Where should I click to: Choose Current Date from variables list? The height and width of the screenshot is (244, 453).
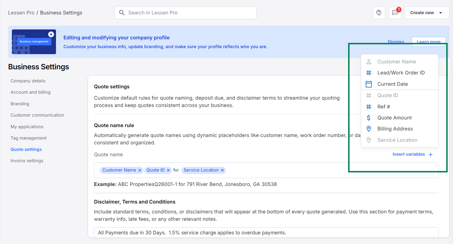(392, 84)
